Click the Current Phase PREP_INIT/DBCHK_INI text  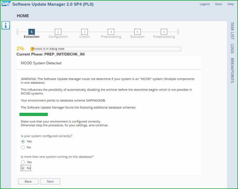[51, 54]
